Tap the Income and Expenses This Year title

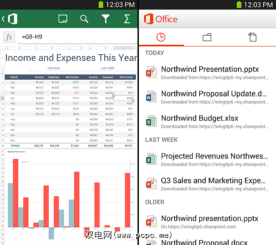[x=69, y=57]
